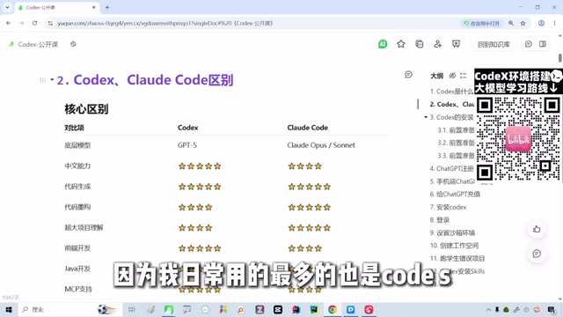Open the browser tab search dropdown
563x317 pixels.
[x=7, y=7]
